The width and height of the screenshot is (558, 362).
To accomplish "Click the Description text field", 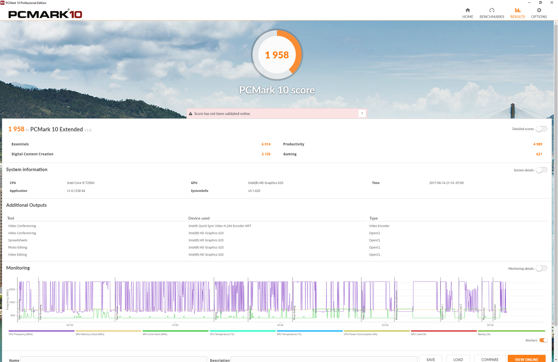I will pos(324,360).
